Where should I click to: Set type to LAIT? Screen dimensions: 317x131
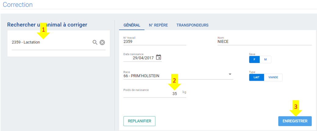pos(257,77)
